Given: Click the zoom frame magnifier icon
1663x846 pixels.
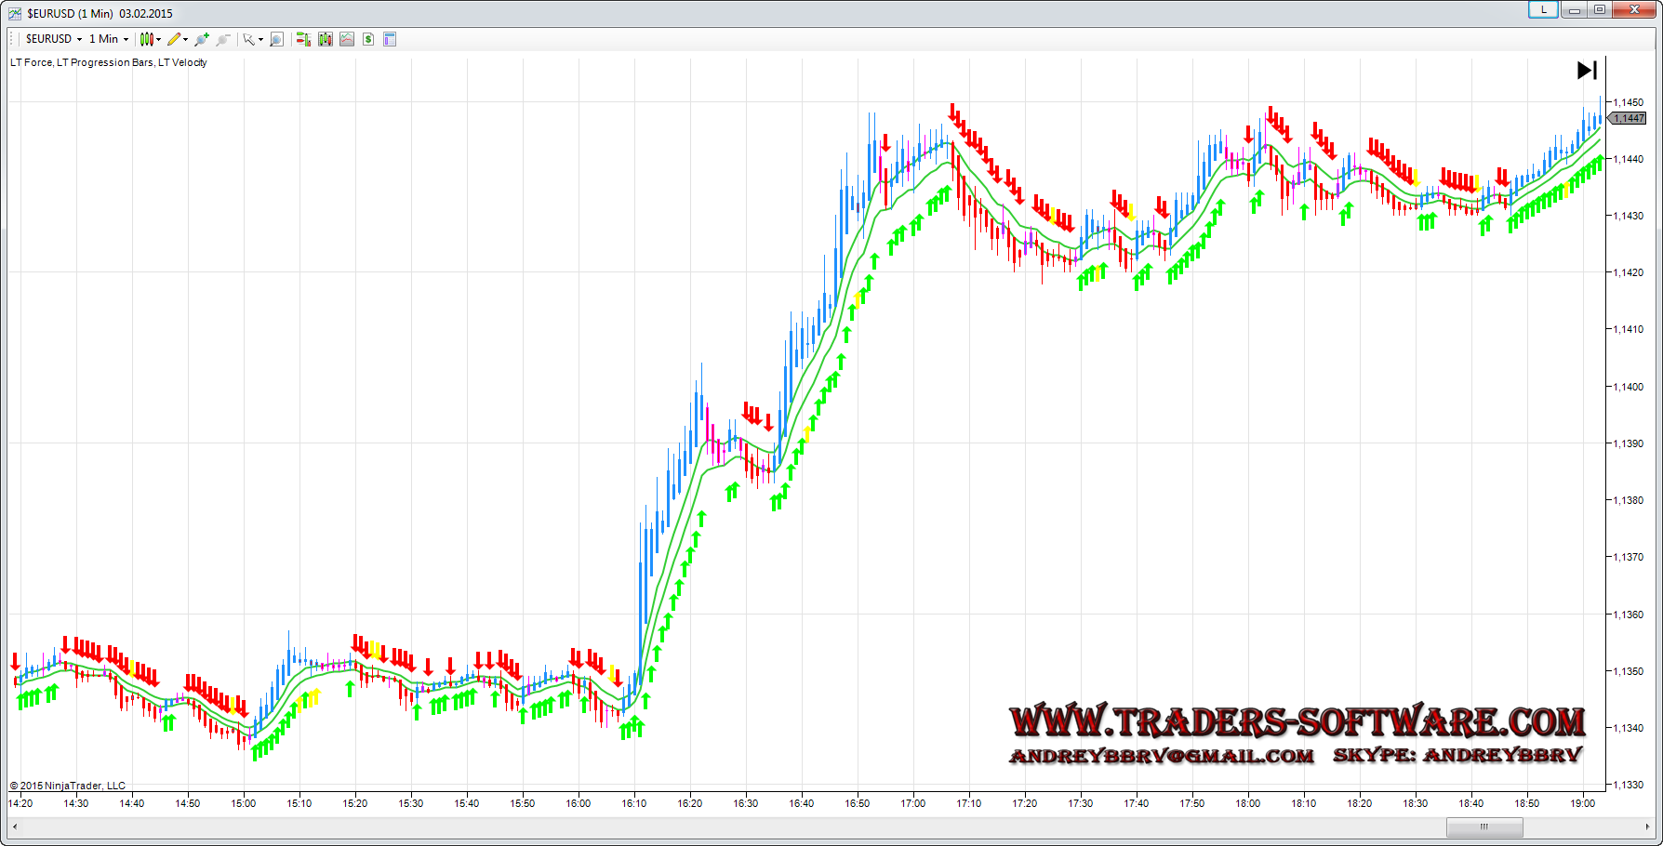Looking at the screenshot, I should point(276,39).
